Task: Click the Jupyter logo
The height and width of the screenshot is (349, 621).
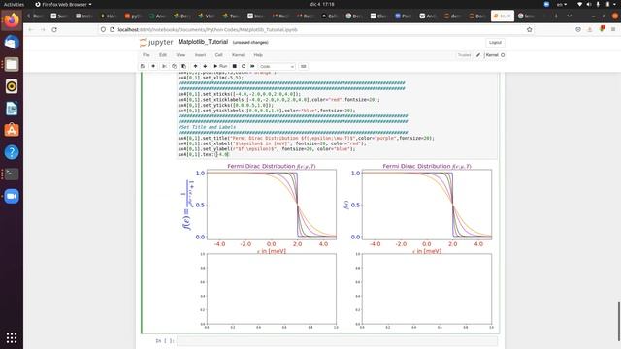Action: click(x=156, y=42)
